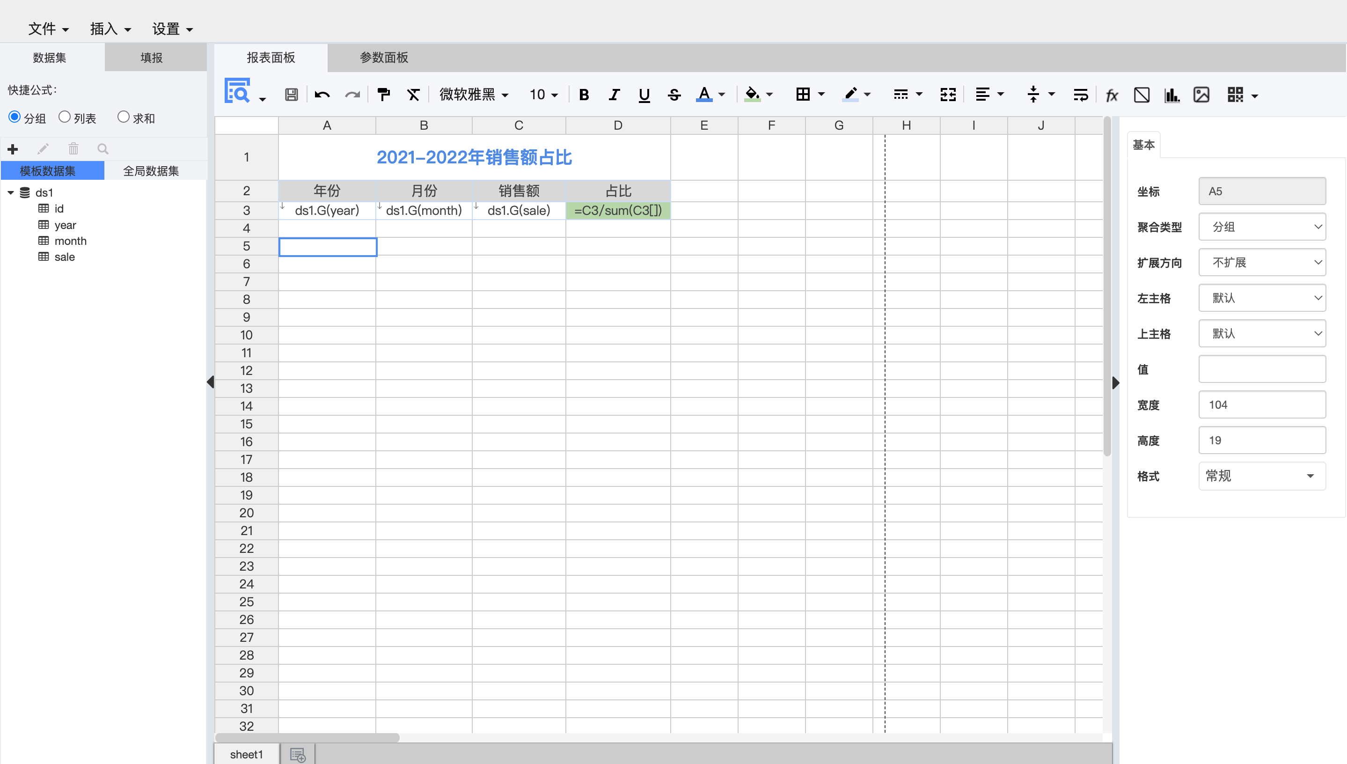Select the sheet1 tab
This screenshot has height=764, width=1347.
pos(247,755)
